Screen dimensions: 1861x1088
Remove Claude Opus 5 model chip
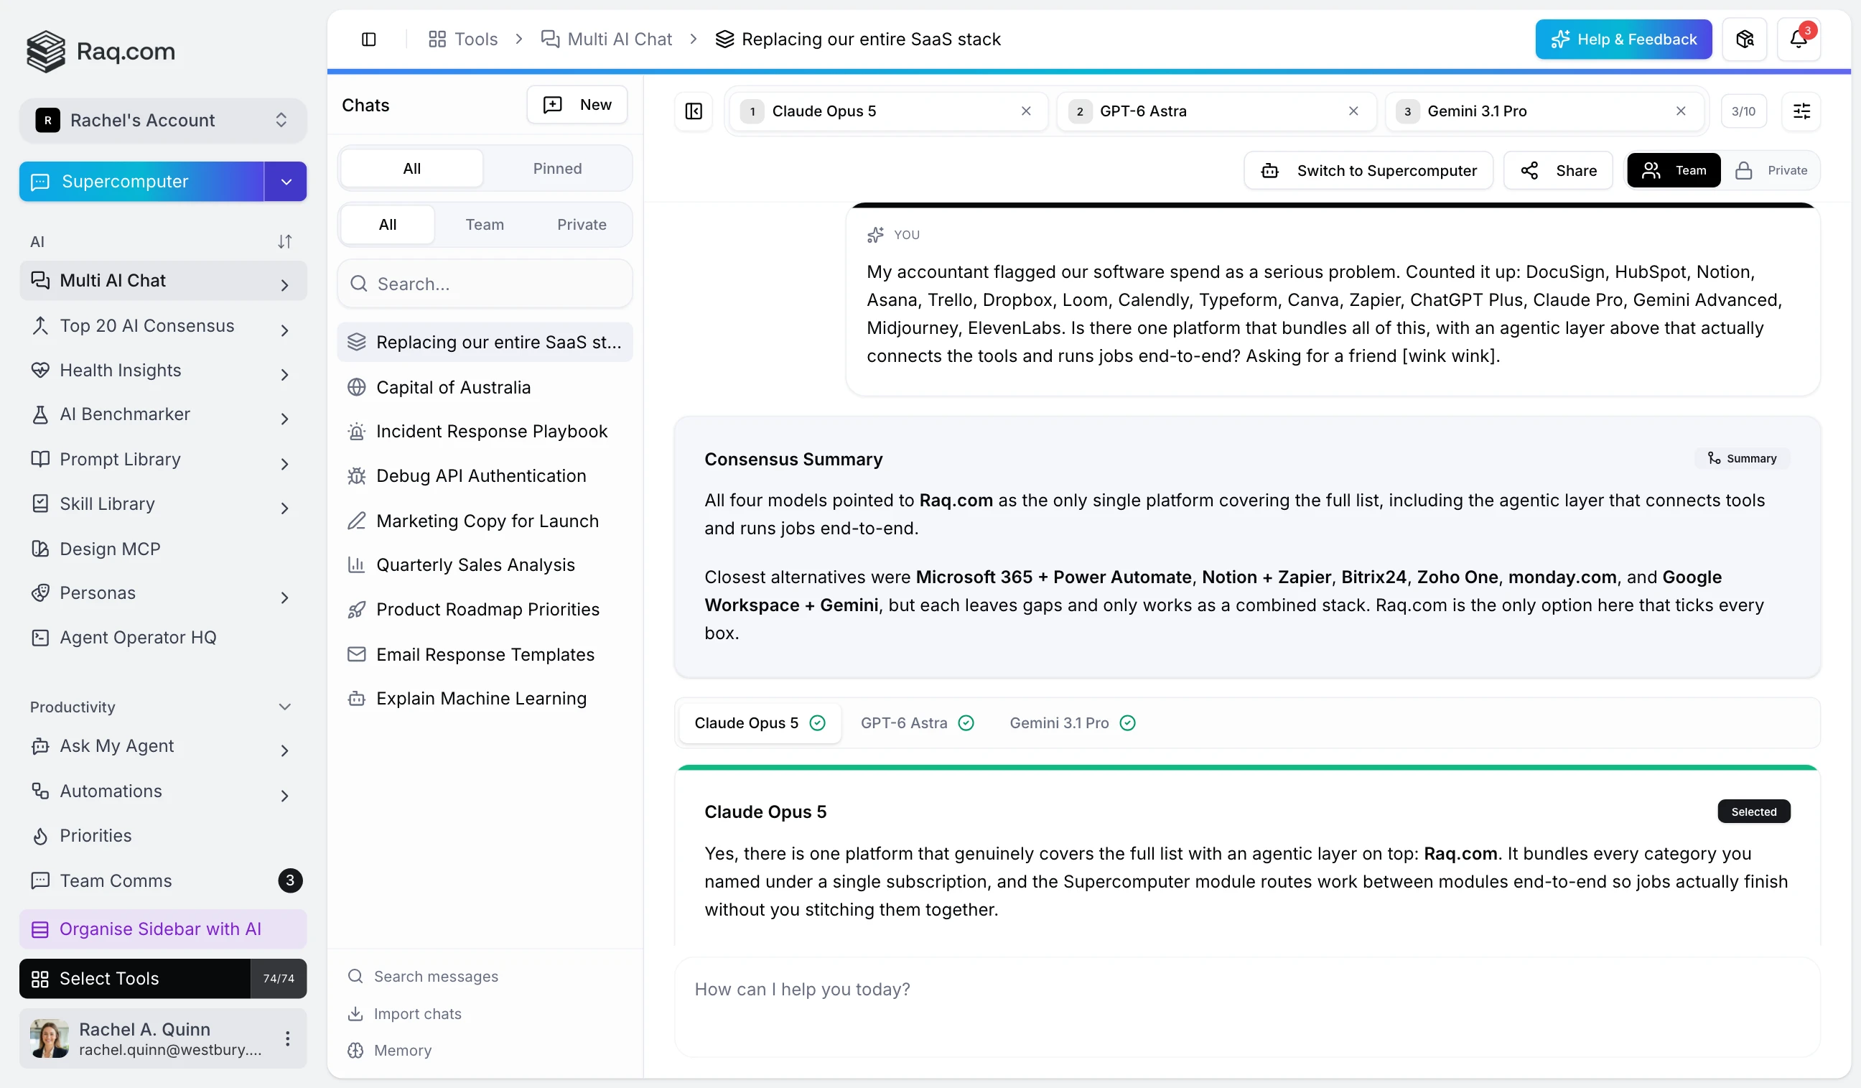(1026, 111)
